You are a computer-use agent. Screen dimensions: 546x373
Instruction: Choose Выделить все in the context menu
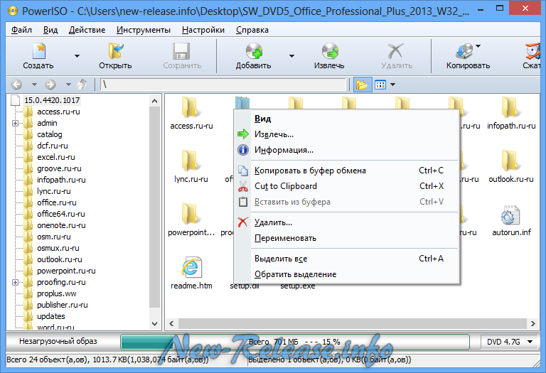click(348, 259)
